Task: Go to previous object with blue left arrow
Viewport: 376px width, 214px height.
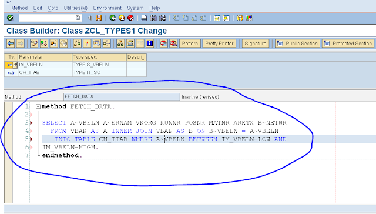Action: [x=11, y=44]
